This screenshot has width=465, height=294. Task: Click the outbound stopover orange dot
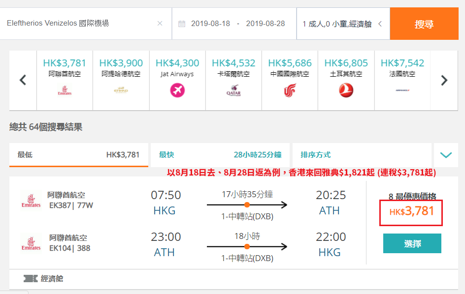(x=247, y=205)
